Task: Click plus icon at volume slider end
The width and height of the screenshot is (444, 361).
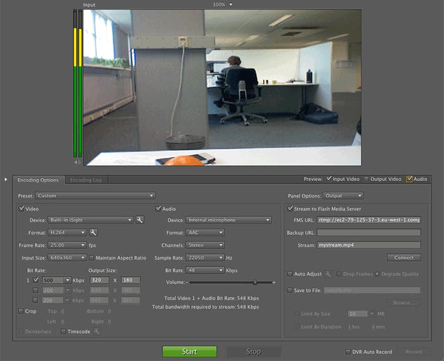Action: pos(274,282)
